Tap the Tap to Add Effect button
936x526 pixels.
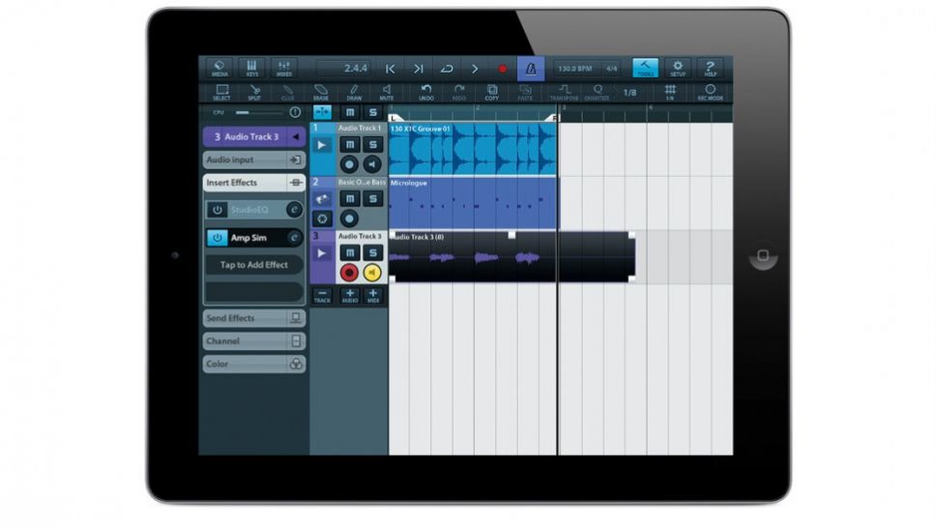pos(254,265)
